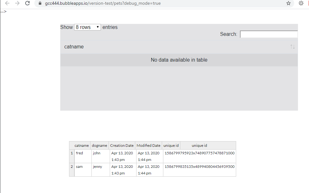Click the unique id starting with 1586799835135
309x193 pixels.
tap(199, 167)
